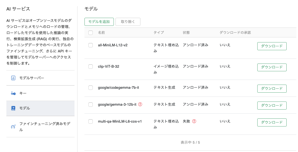Click the 状態 column header
The width and height of the screenshot is (298, 152).
186,32
